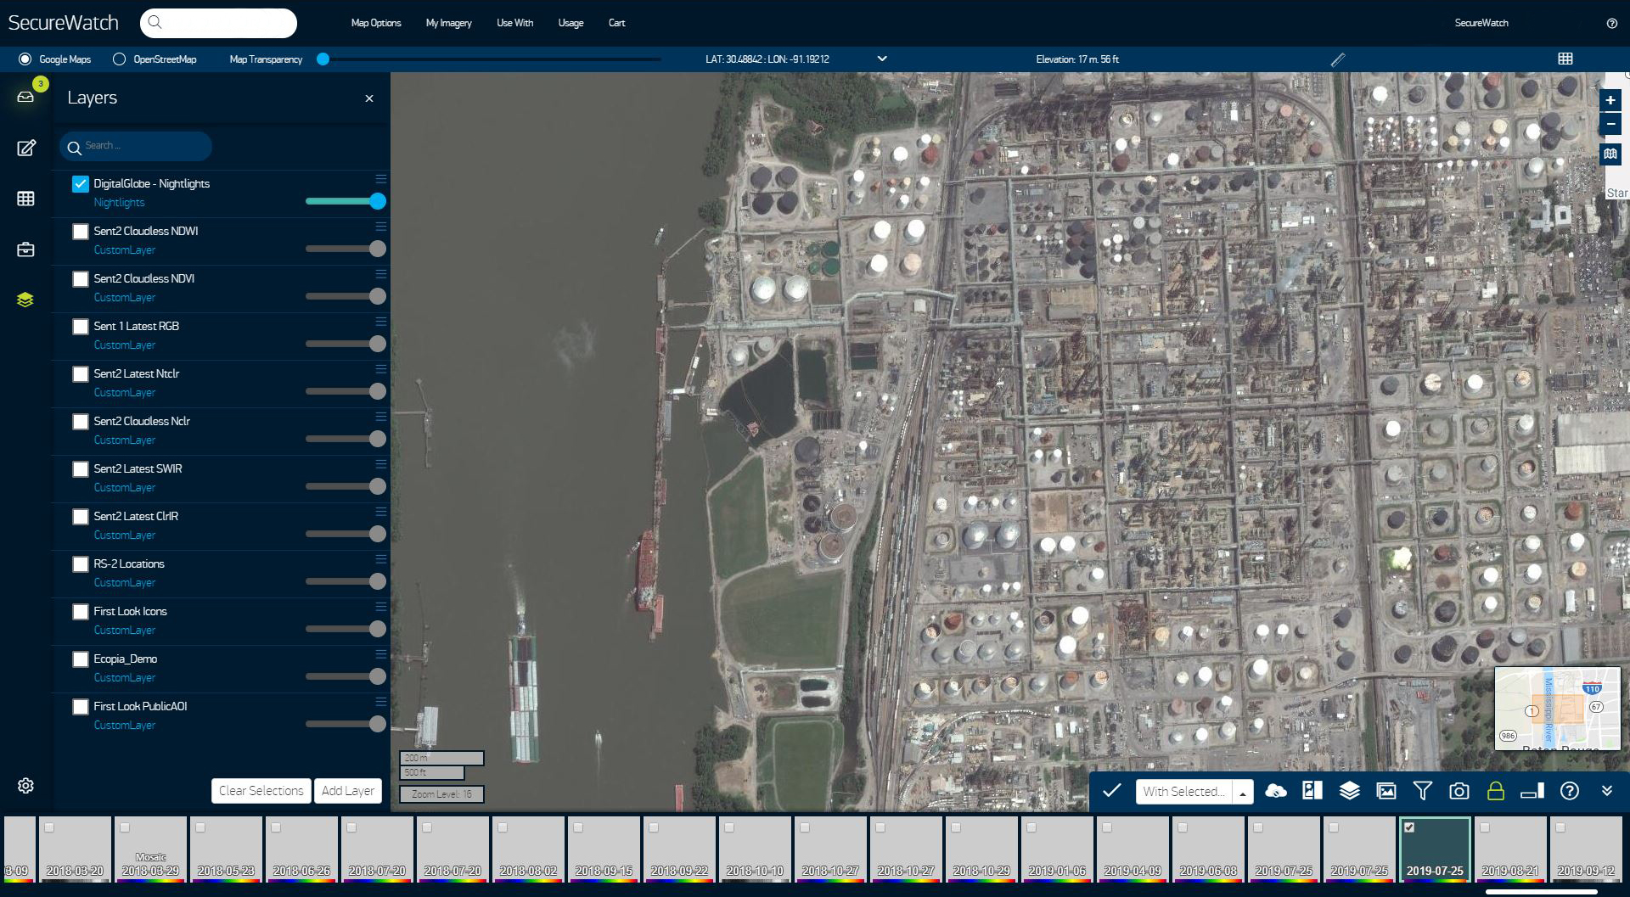1630x897 pixels.
Task: Click the My Imagery menu item
Action: pos(448,23)
